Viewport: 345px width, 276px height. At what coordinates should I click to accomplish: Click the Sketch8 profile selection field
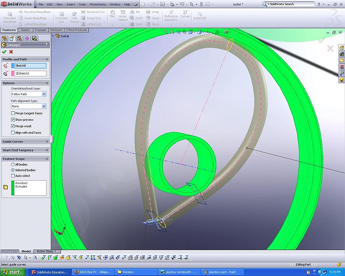30,66
